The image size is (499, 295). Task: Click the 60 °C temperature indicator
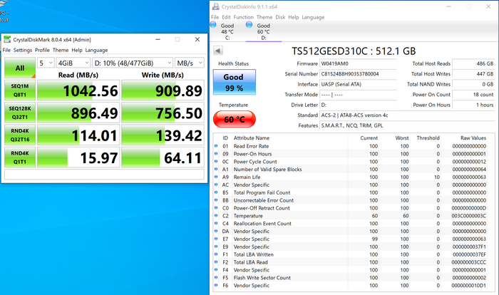pyautogui.click(x=235, y=119)
